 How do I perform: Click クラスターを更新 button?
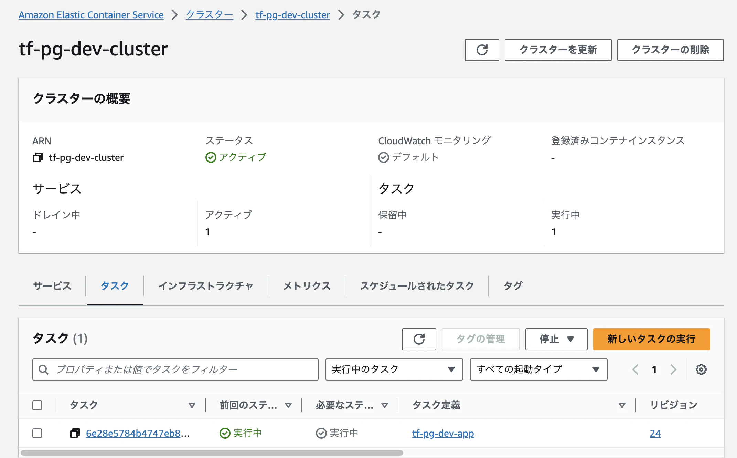pyautogui.click(x=558, y=50)
